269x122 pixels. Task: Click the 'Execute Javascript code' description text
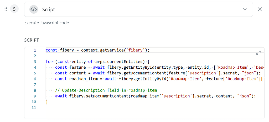point(46,23)
